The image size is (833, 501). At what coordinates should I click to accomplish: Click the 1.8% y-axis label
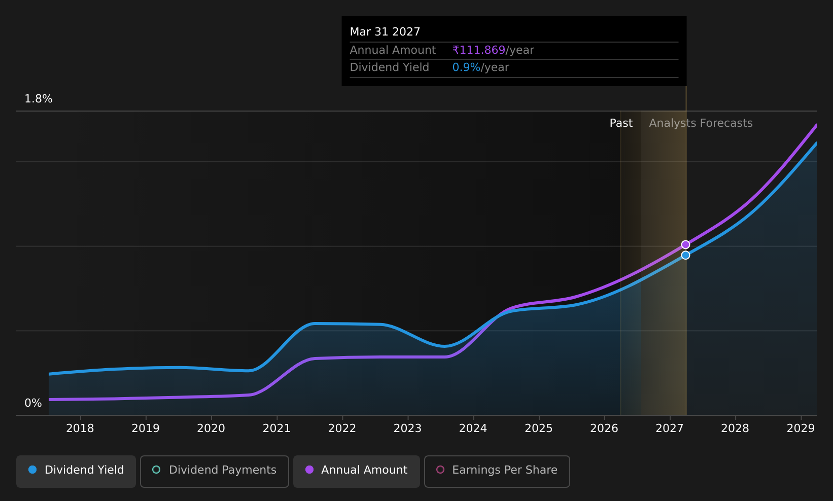(39, 99)
